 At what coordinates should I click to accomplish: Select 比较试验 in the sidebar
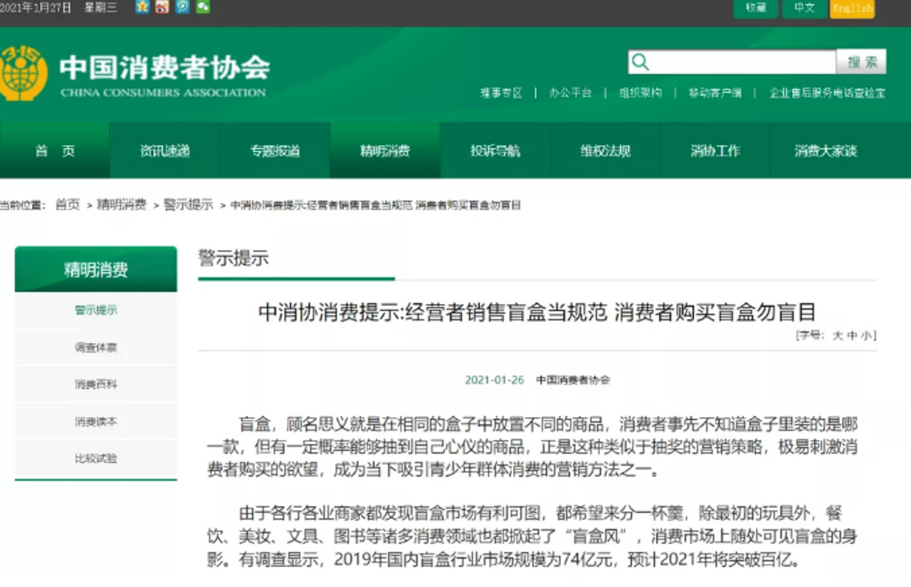pyautogui.click(x=96, y=458)
